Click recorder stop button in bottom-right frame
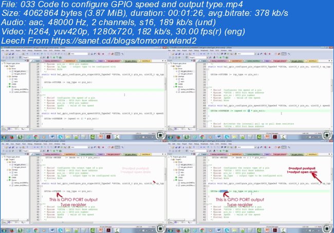This screenshot has width=334, height=233. (327, 229)
